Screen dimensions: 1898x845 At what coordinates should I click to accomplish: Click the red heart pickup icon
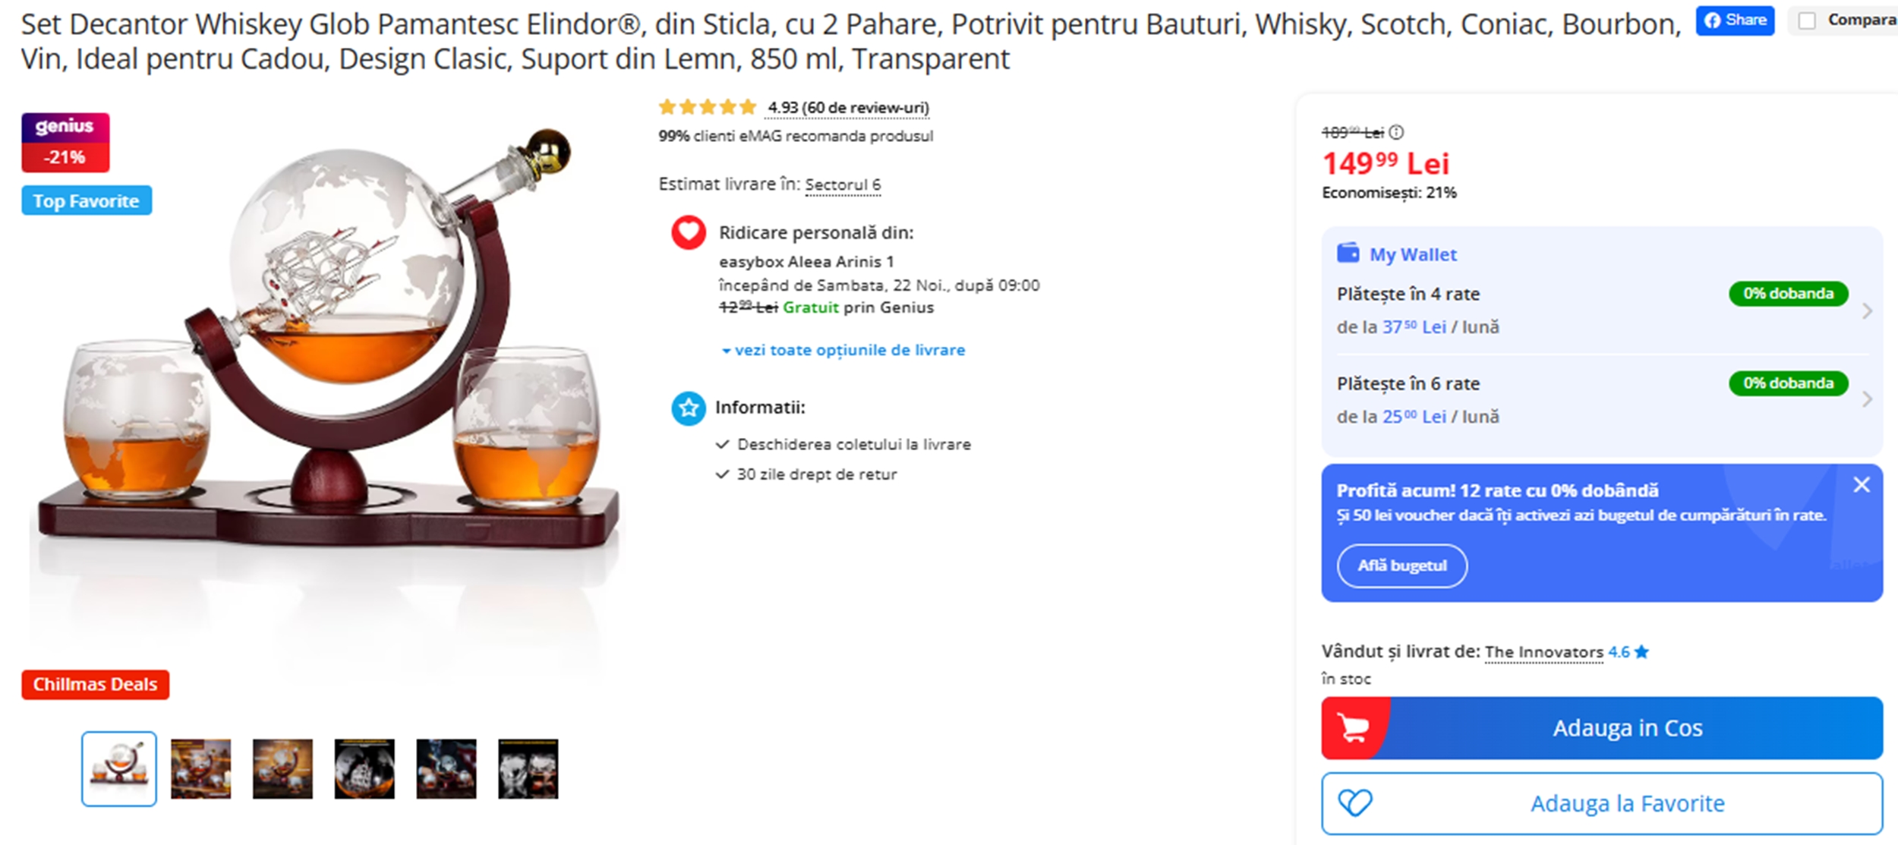pos(687,234)
